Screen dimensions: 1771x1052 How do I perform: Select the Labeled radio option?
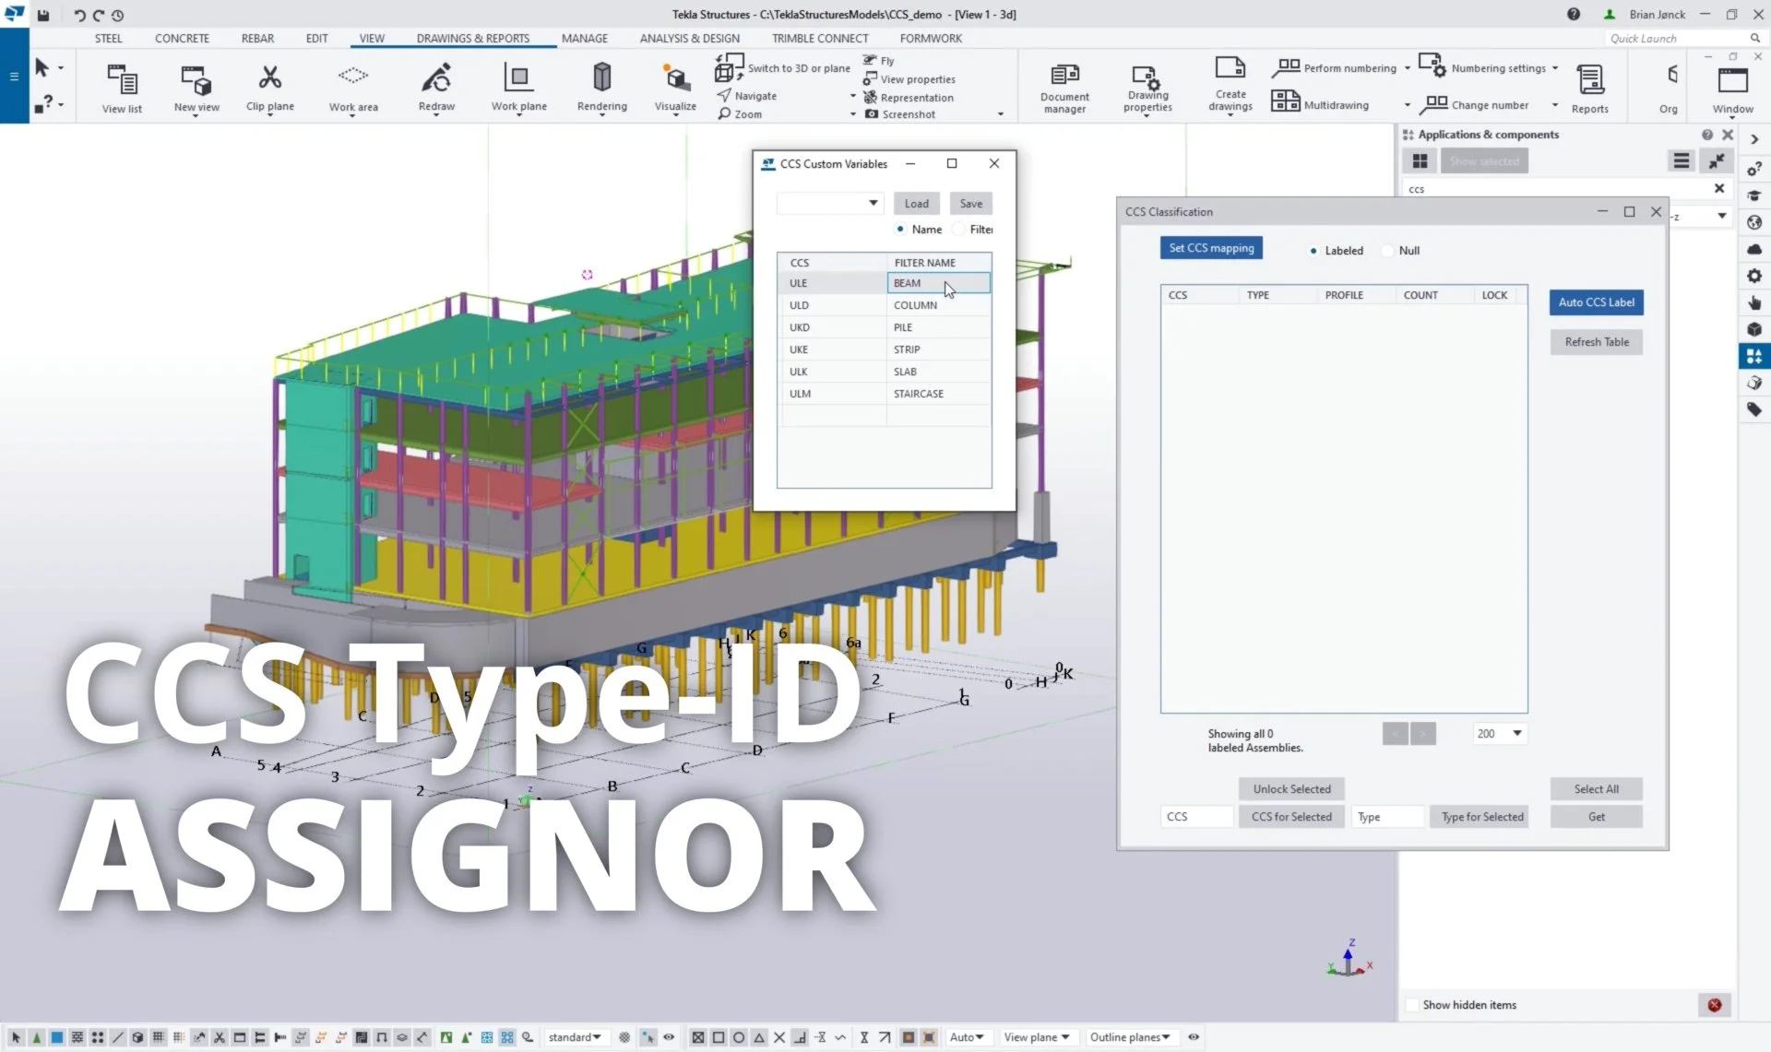point(1313,251)
